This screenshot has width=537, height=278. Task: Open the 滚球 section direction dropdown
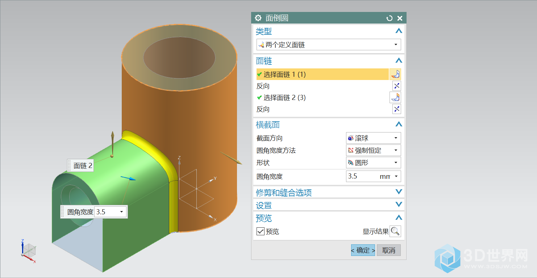click(374, 138)
